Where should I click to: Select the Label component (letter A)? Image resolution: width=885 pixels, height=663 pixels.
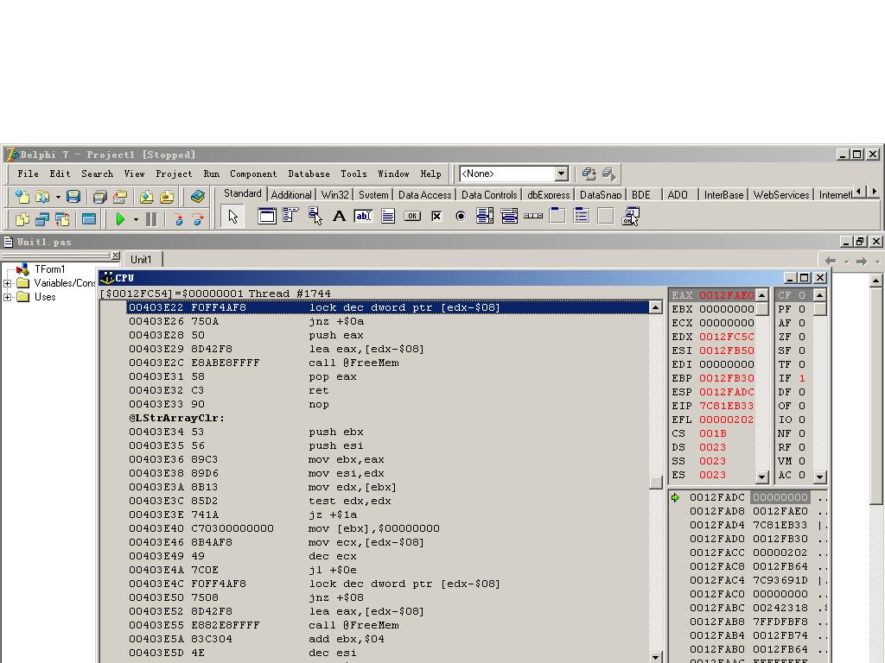coord(339,216)
